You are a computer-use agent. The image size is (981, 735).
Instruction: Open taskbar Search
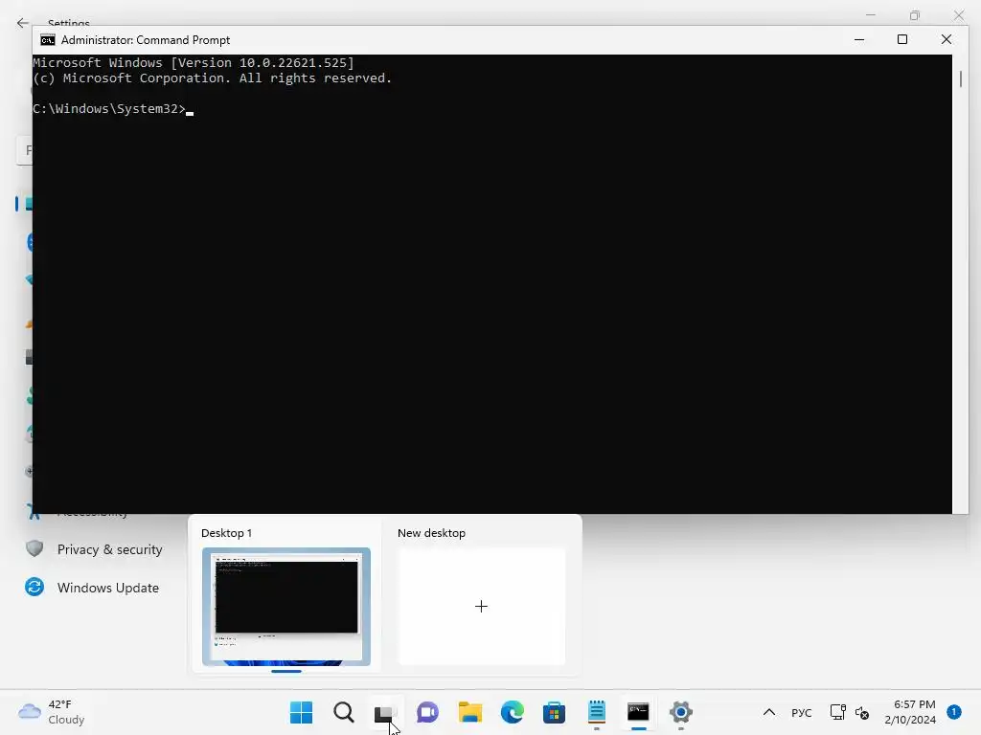344,712
